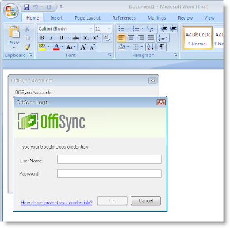
Task: Sort text alphabetically
Action: [x=151, y=47]
